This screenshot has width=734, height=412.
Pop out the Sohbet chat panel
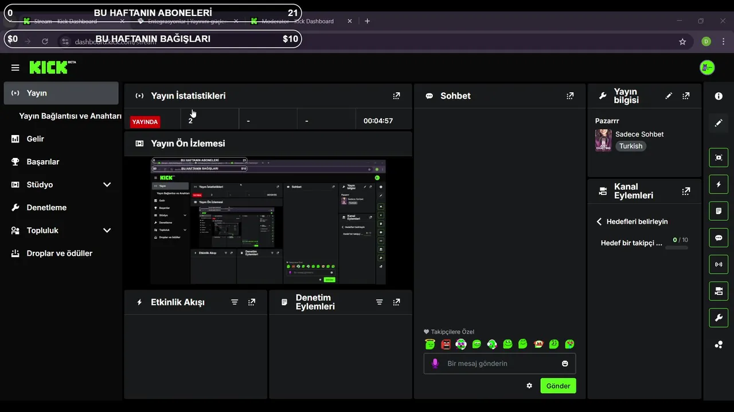[x=570, y=96]
